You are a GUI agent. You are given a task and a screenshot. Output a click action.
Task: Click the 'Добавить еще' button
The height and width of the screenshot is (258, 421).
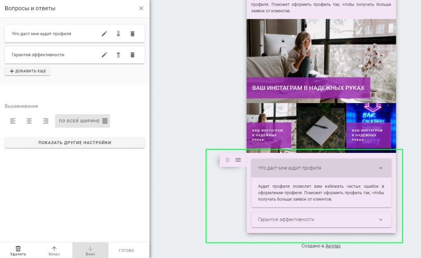coord(28,71)
